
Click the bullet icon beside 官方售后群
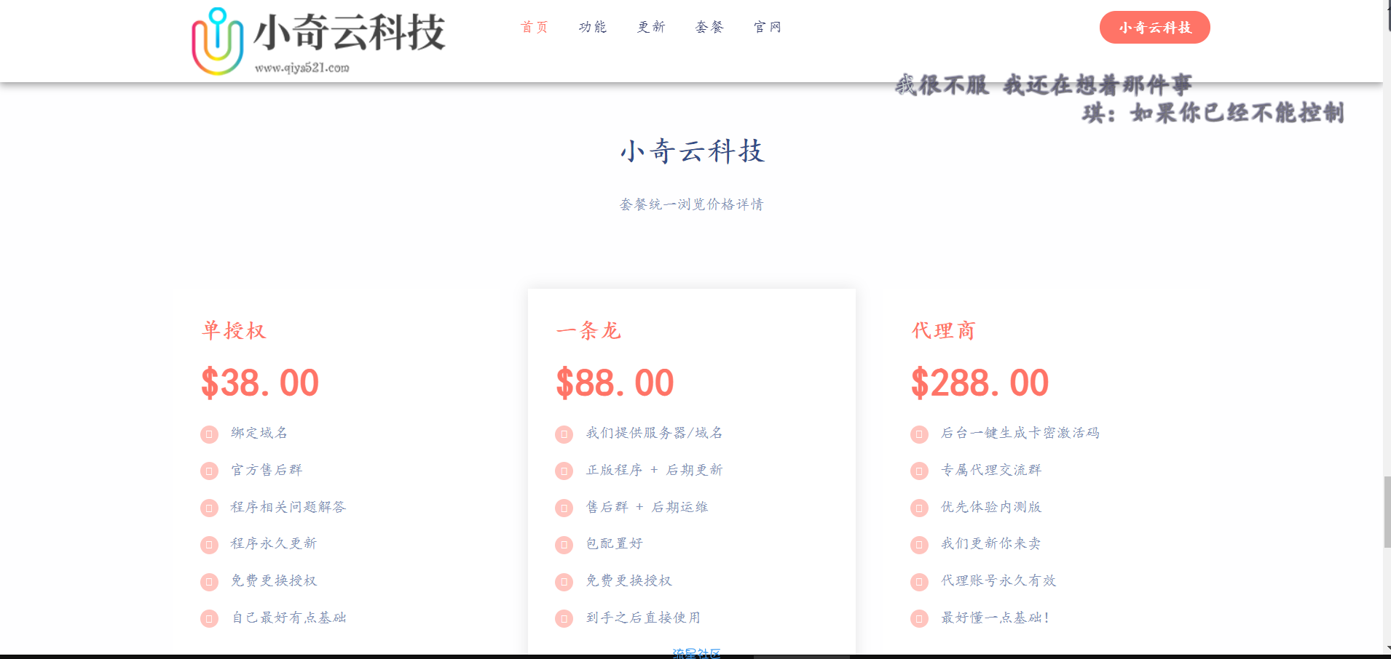click(x=209, y=471)
